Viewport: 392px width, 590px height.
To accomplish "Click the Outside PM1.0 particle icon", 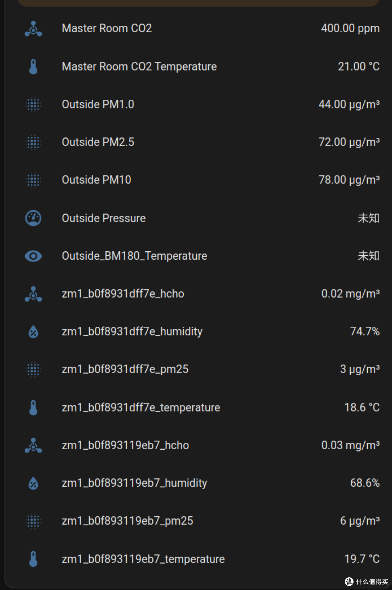I will tap(33, 104).
